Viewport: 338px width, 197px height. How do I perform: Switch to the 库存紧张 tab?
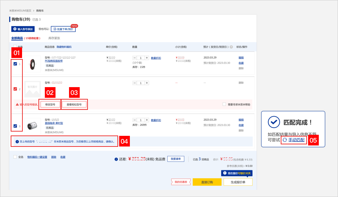pyautogui.click(x=54, y=38)
